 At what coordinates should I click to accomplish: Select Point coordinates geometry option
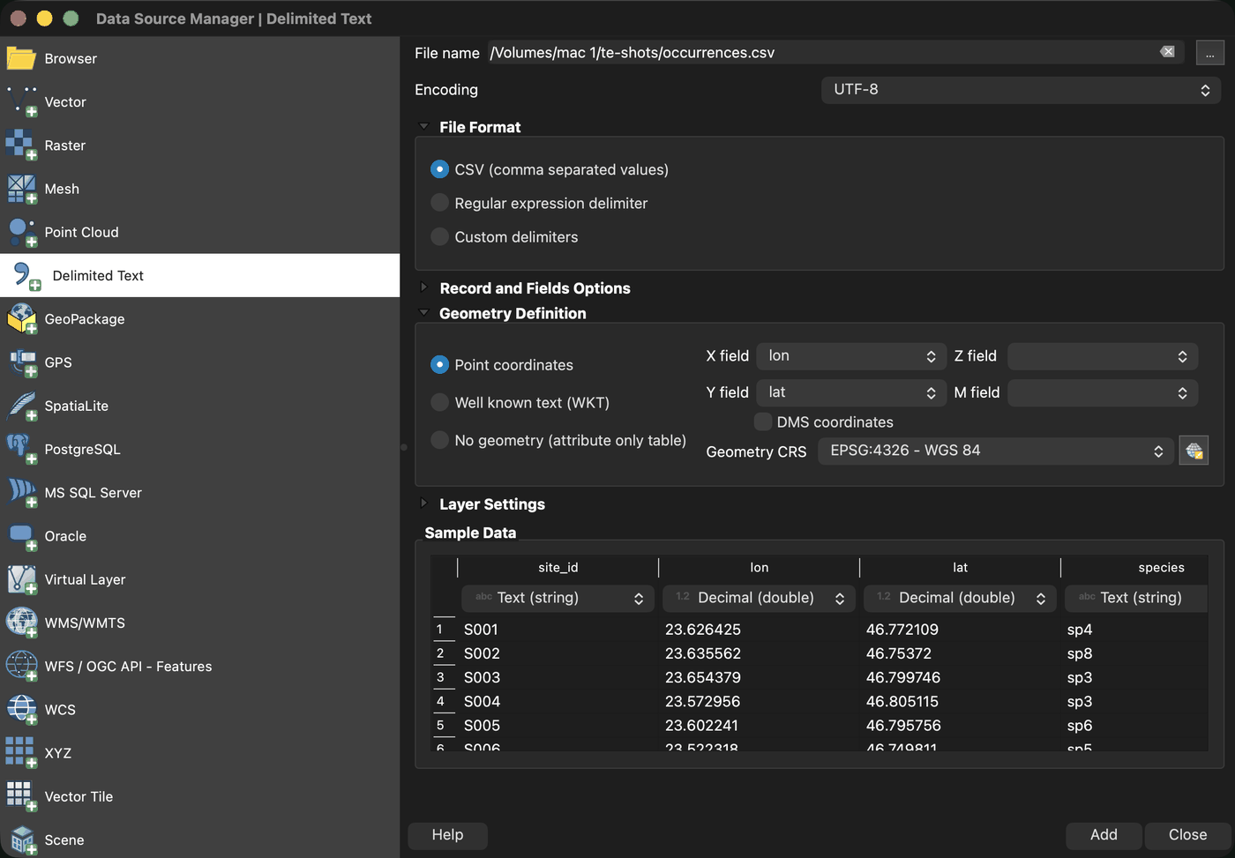(439, 364)
